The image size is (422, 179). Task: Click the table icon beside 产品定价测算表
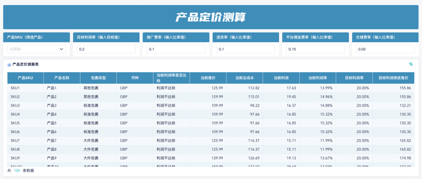click(x=9, y=65)
